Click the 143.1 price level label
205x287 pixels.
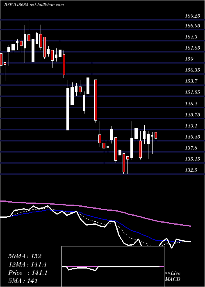pos(191,125)
